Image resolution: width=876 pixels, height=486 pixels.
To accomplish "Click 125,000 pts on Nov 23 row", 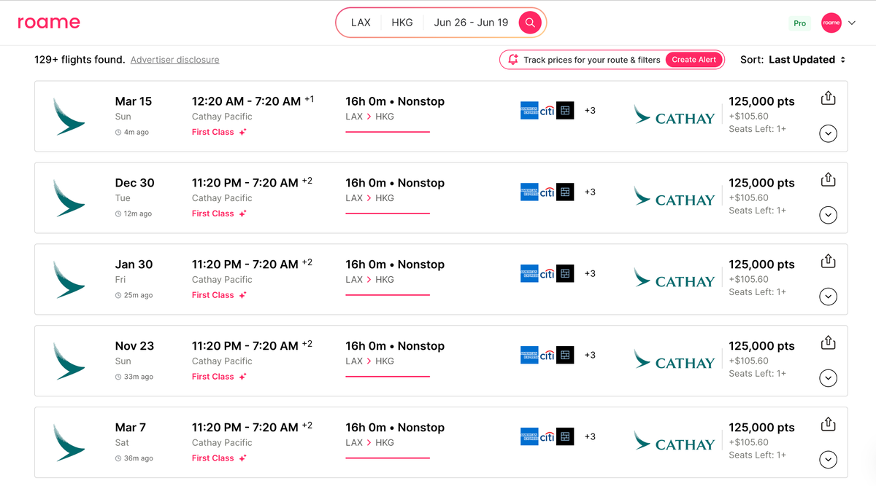I will [x=761, y=346].
